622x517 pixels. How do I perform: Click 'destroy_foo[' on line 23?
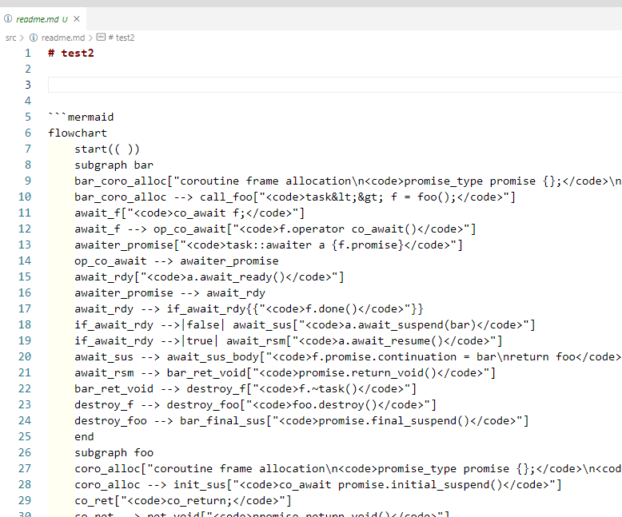(x=206, y=405)
